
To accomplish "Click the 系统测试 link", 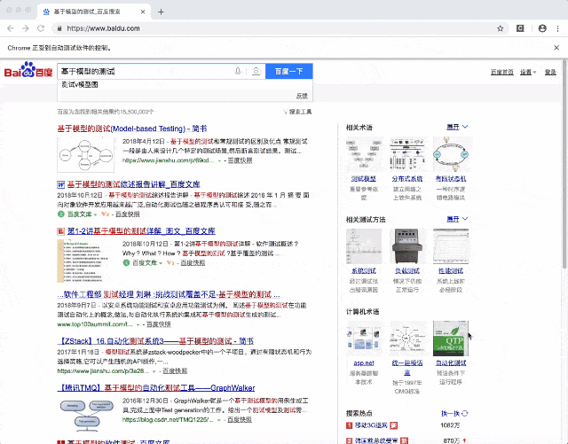I will 364,270.
